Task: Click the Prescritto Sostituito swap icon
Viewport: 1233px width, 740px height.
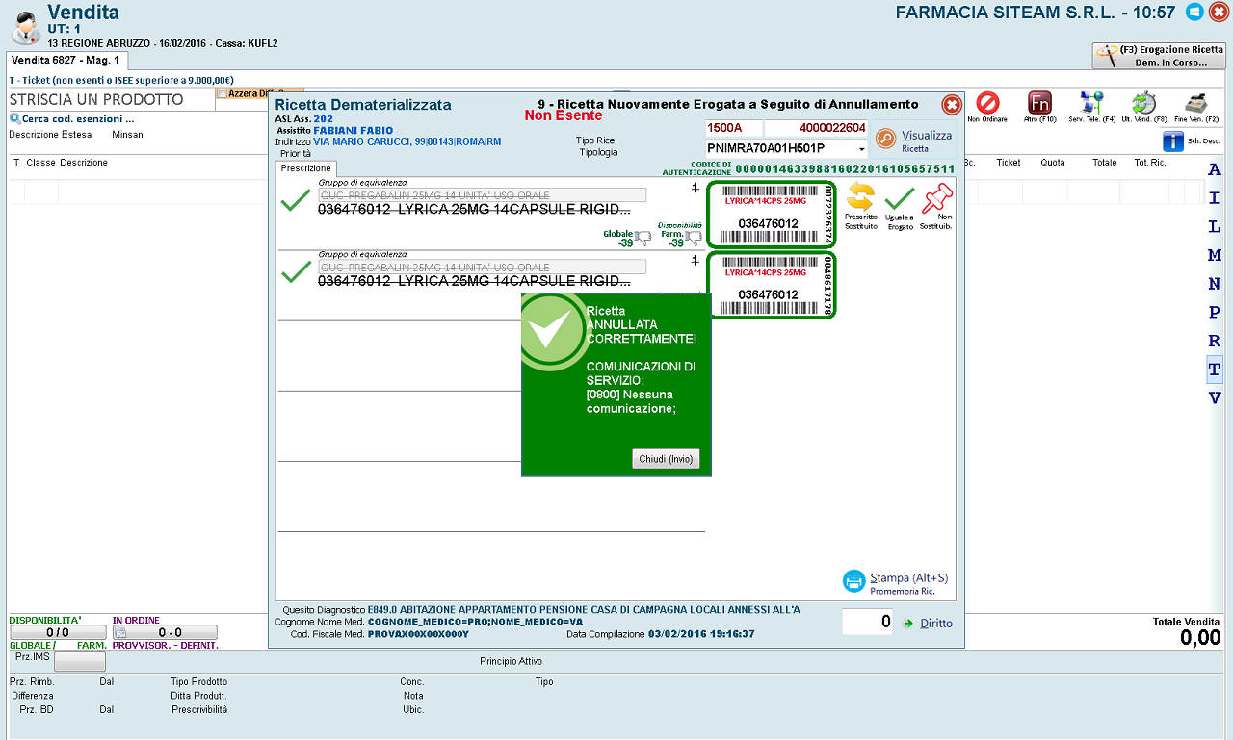Action: click(860, 197)
